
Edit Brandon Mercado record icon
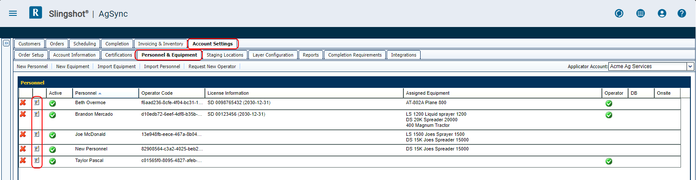[37, 114]
